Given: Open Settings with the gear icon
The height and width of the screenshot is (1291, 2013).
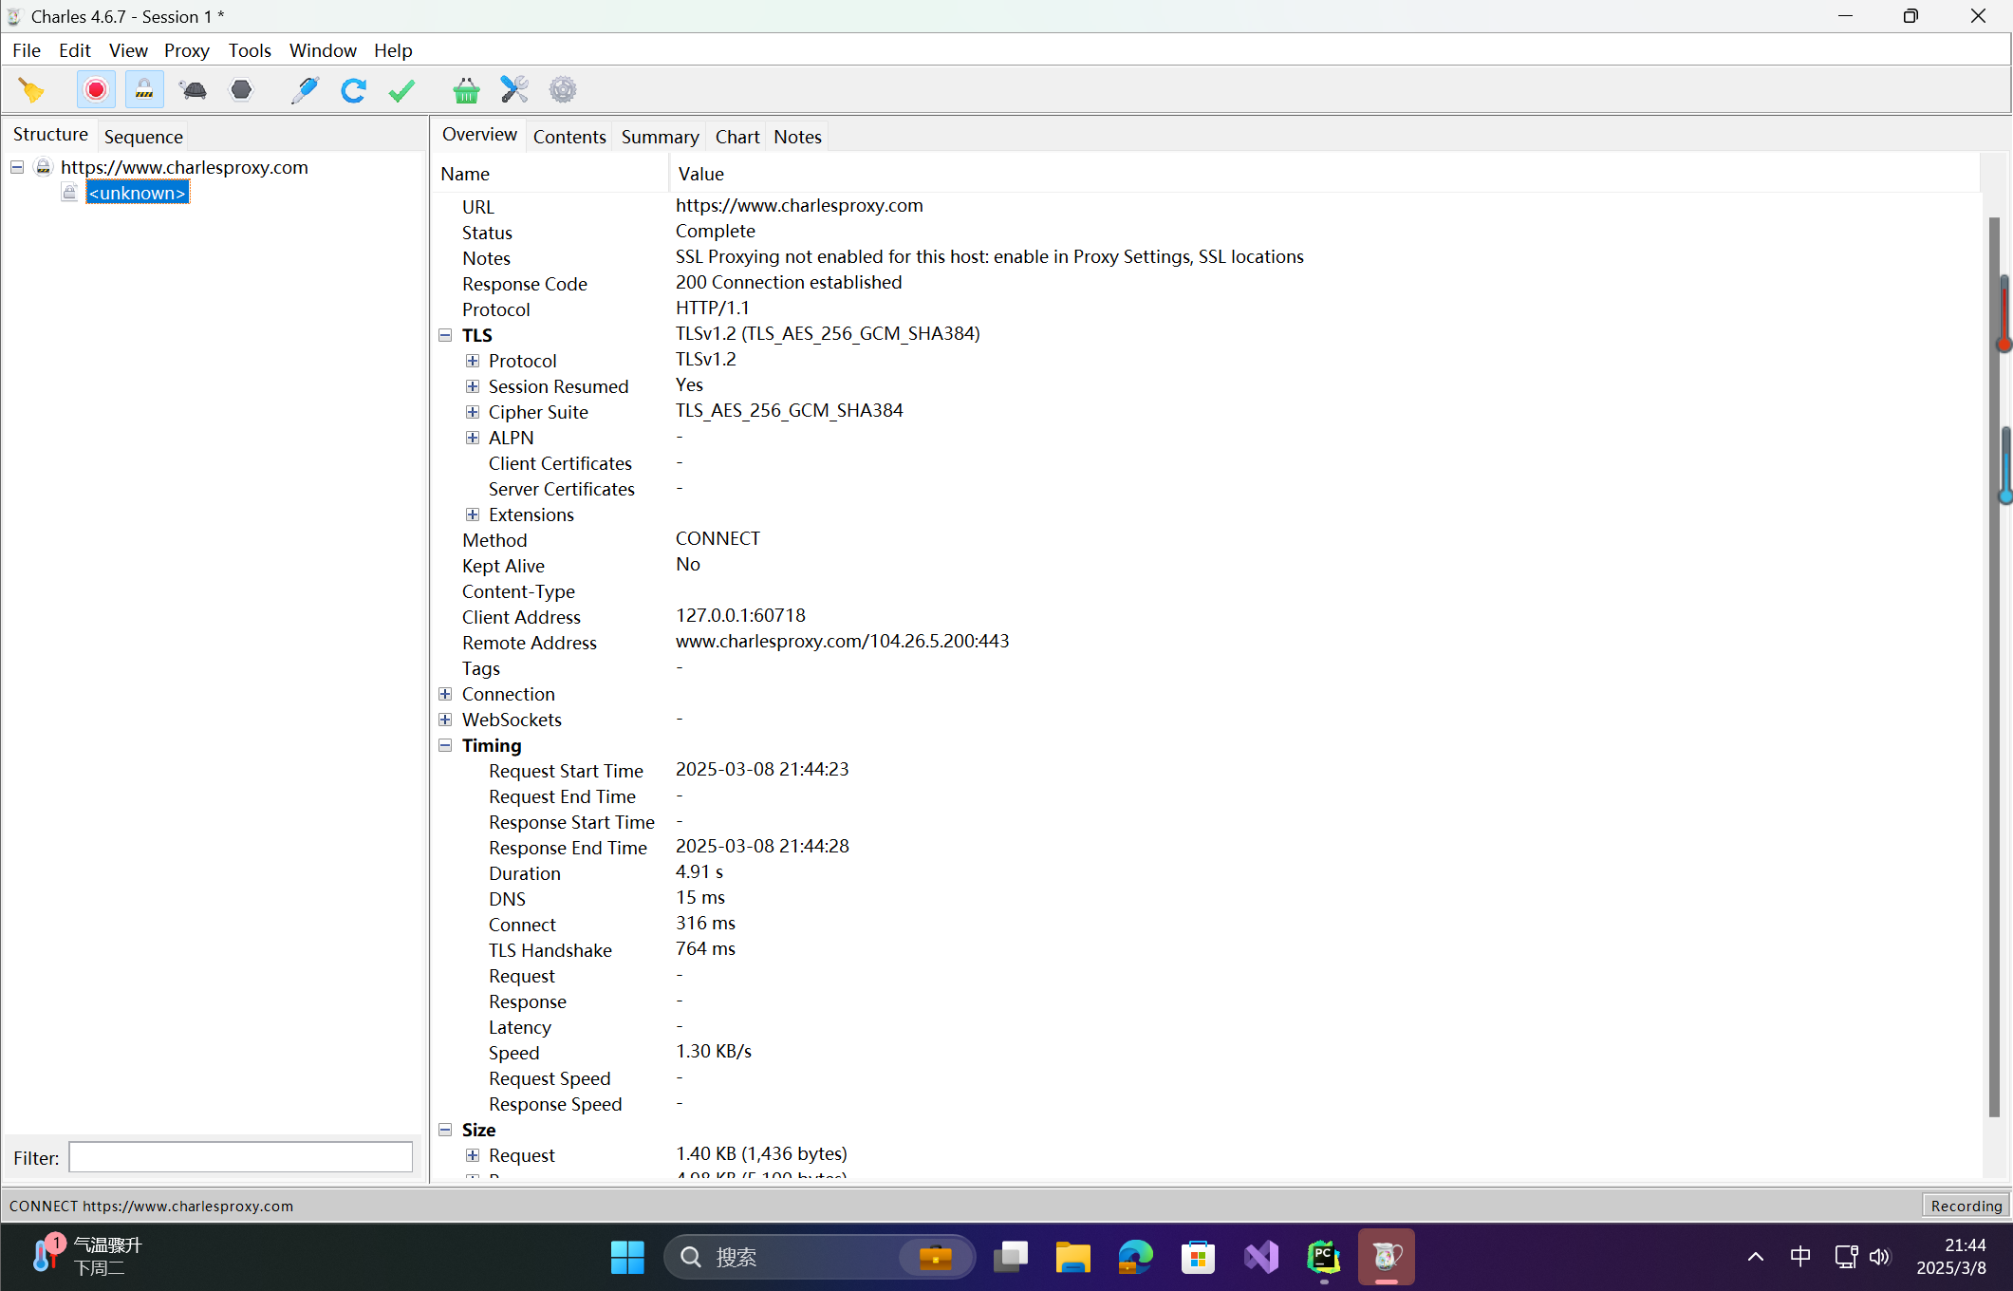Looking at the screenshot, I should tap(563, 90).
